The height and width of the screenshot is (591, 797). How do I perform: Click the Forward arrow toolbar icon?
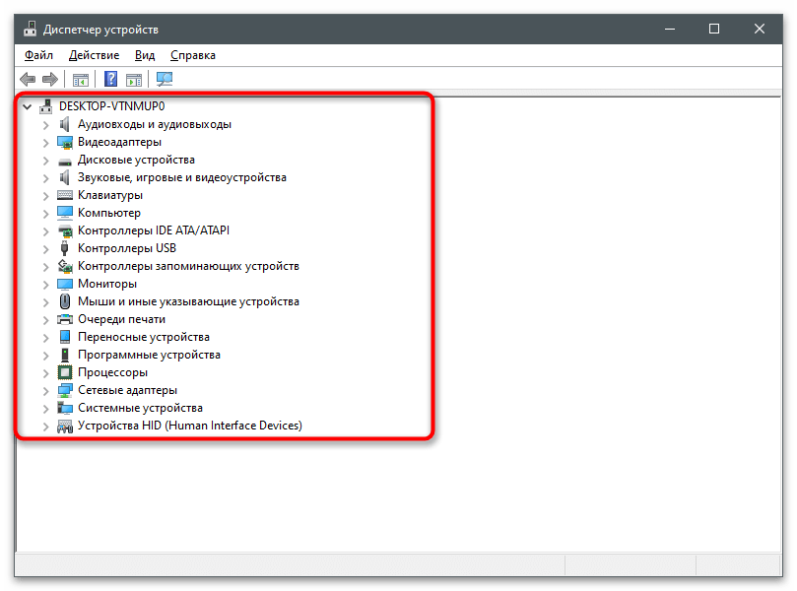click(x=50, y=79)
